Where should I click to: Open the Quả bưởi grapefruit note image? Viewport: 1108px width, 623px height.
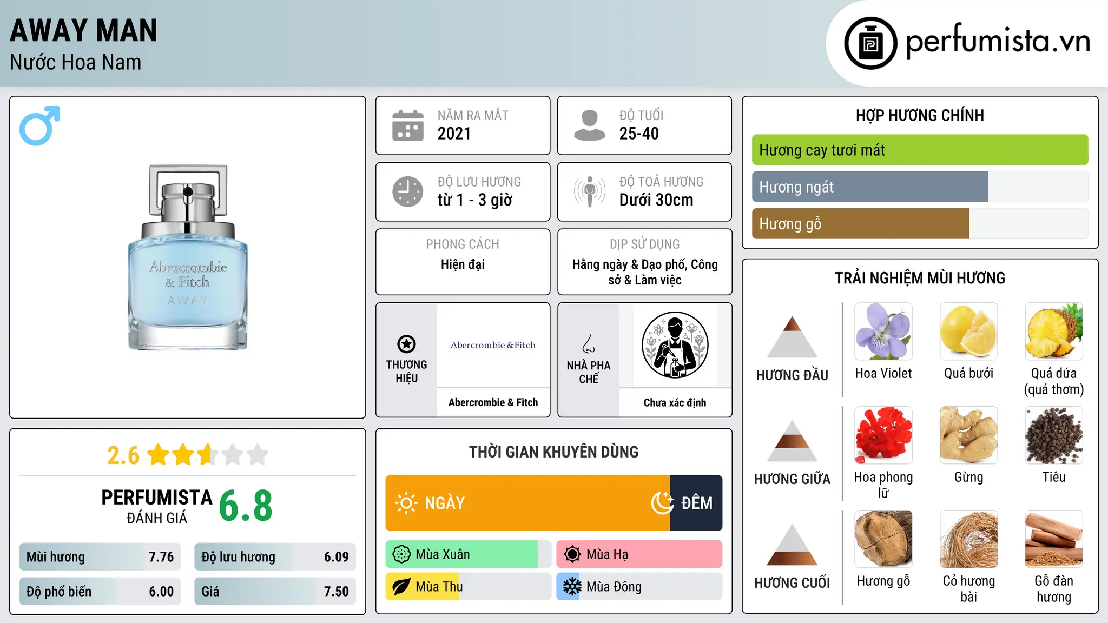coord(968,332)
